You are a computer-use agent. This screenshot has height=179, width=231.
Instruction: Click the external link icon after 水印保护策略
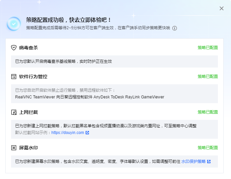pyautogui.click(x=209, y=162)
